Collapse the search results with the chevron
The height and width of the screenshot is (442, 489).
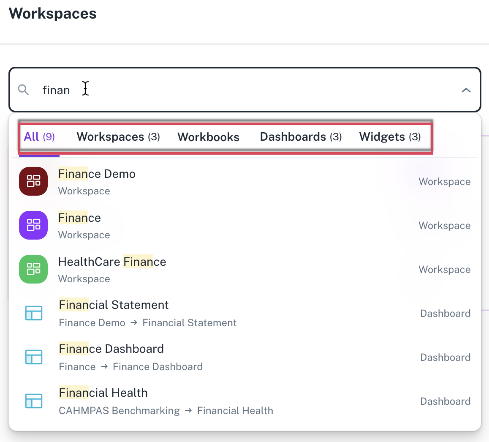pos(466,90)
